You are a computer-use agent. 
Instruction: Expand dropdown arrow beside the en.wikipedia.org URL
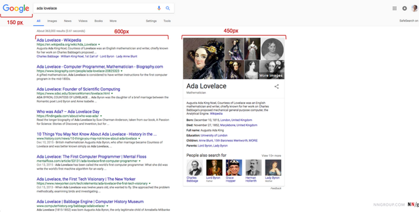click(x=99, y=44)
